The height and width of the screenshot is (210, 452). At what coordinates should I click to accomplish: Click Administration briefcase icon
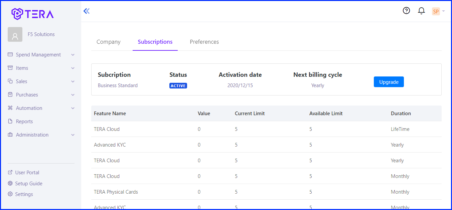point(10,135)
